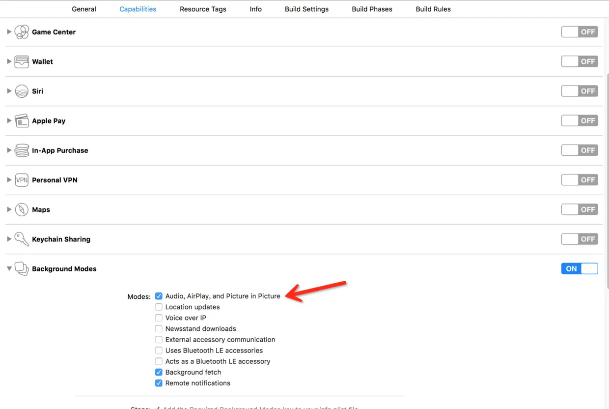The image size is (609, 409).
Task: Click the Modes: label
Action: pyautogui.click(x=139, y=296)
